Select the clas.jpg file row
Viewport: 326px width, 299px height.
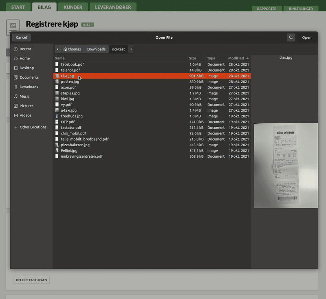152,76
